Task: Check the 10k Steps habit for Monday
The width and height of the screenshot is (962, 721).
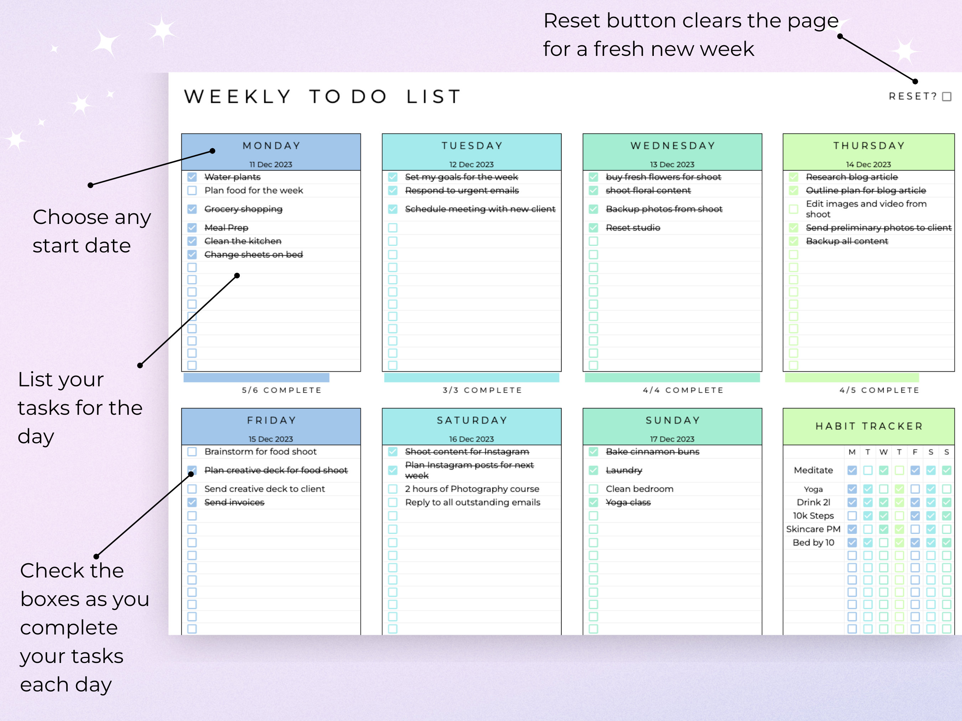Action: point(852,516)
